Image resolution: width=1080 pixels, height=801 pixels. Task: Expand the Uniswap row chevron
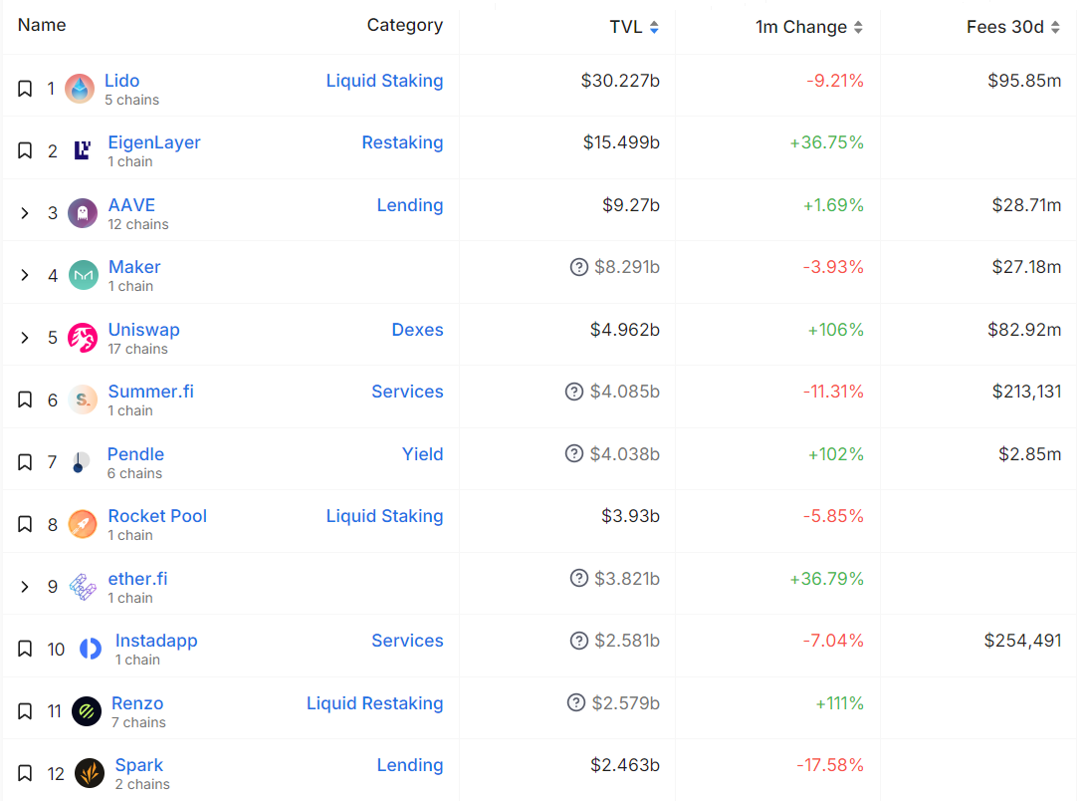[25, 338]
